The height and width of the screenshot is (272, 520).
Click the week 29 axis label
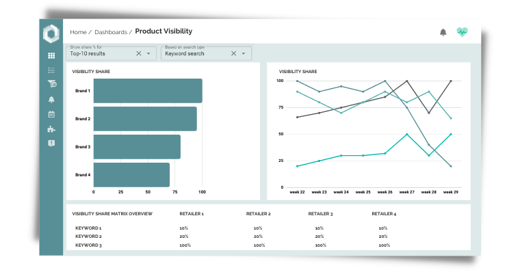pos(451,192)
